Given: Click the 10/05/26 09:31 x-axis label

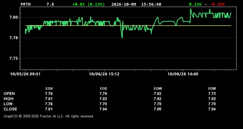Looking at the screenshot, I should [25, 74].
